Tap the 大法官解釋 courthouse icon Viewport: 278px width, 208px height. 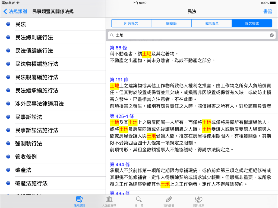(x=109, y=200)
